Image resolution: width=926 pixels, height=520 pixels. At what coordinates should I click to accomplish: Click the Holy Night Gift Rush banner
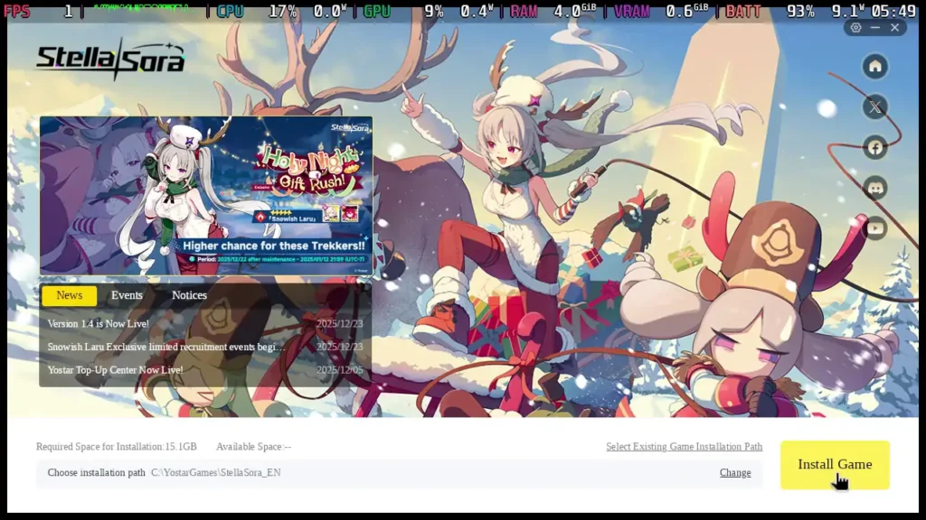206,194
